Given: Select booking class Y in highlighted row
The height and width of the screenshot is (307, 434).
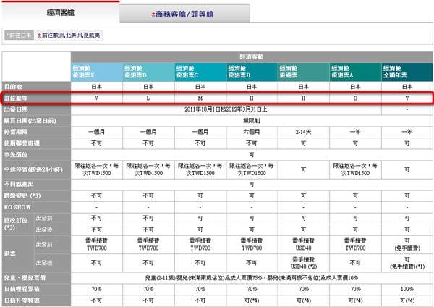Looking at the screenshot, I should pyautogui.click(x=407, y=97).
